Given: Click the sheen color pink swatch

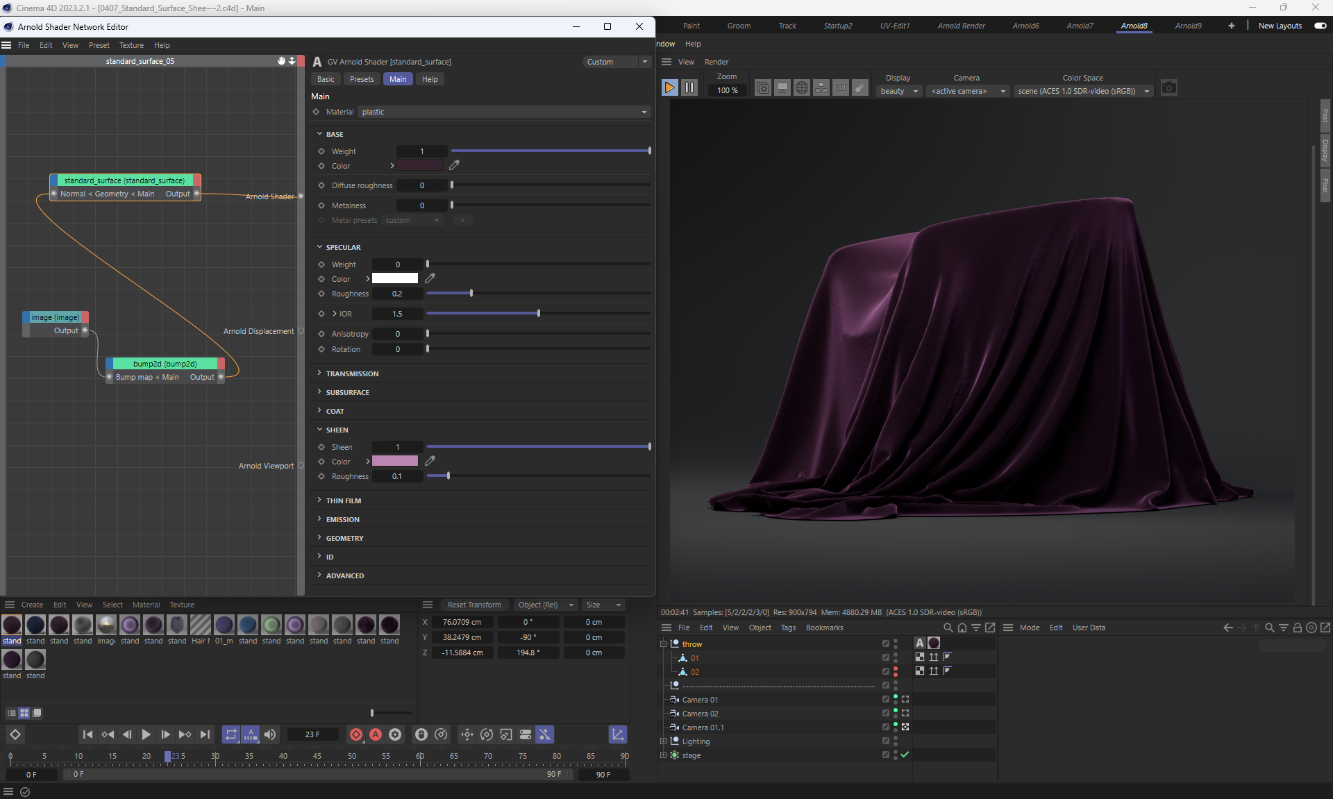Looking at the screenshot, I should (394, 461).
